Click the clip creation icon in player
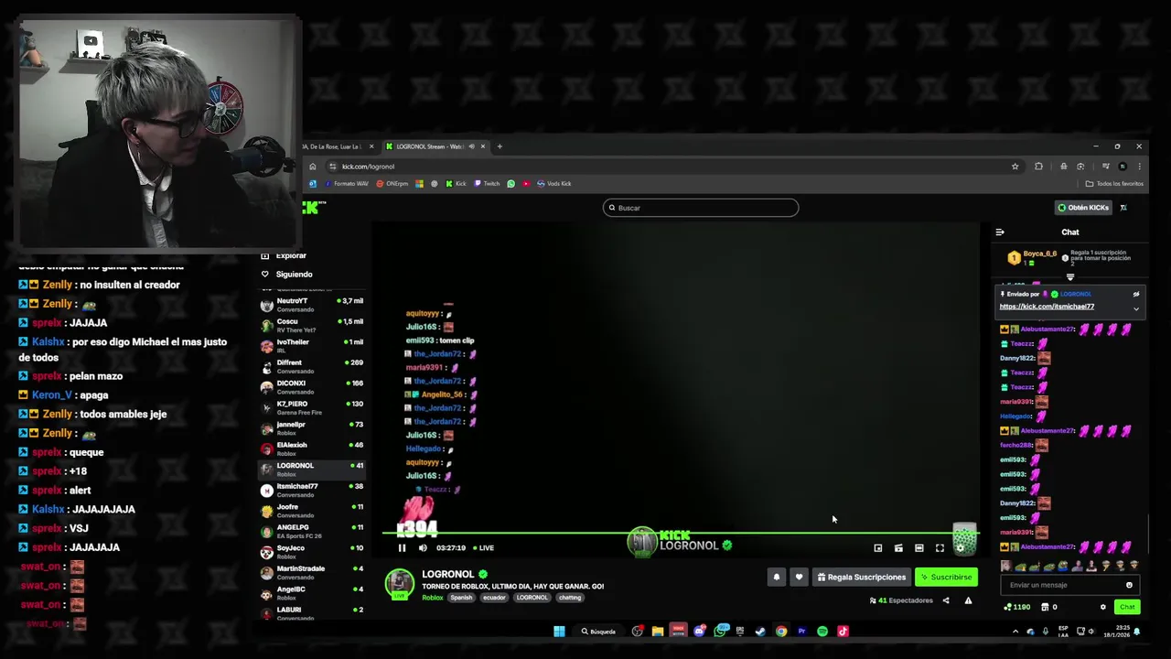 click(898, 548)
